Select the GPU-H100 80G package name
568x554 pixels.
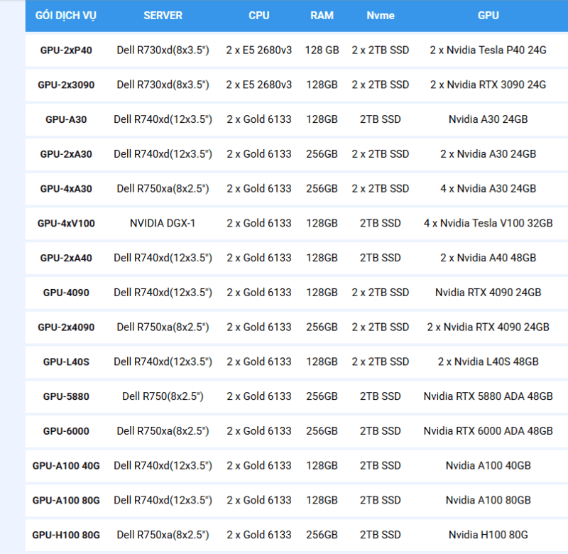(66, 535)
